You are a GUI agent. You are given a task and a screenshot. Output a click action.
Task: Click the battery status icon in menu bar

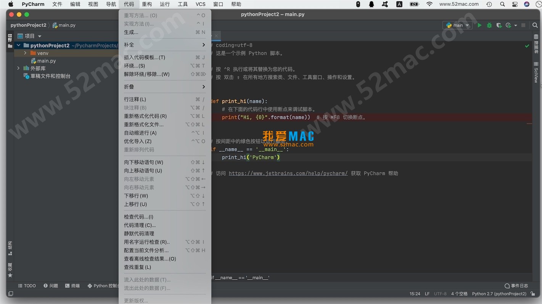pos(414,4)
